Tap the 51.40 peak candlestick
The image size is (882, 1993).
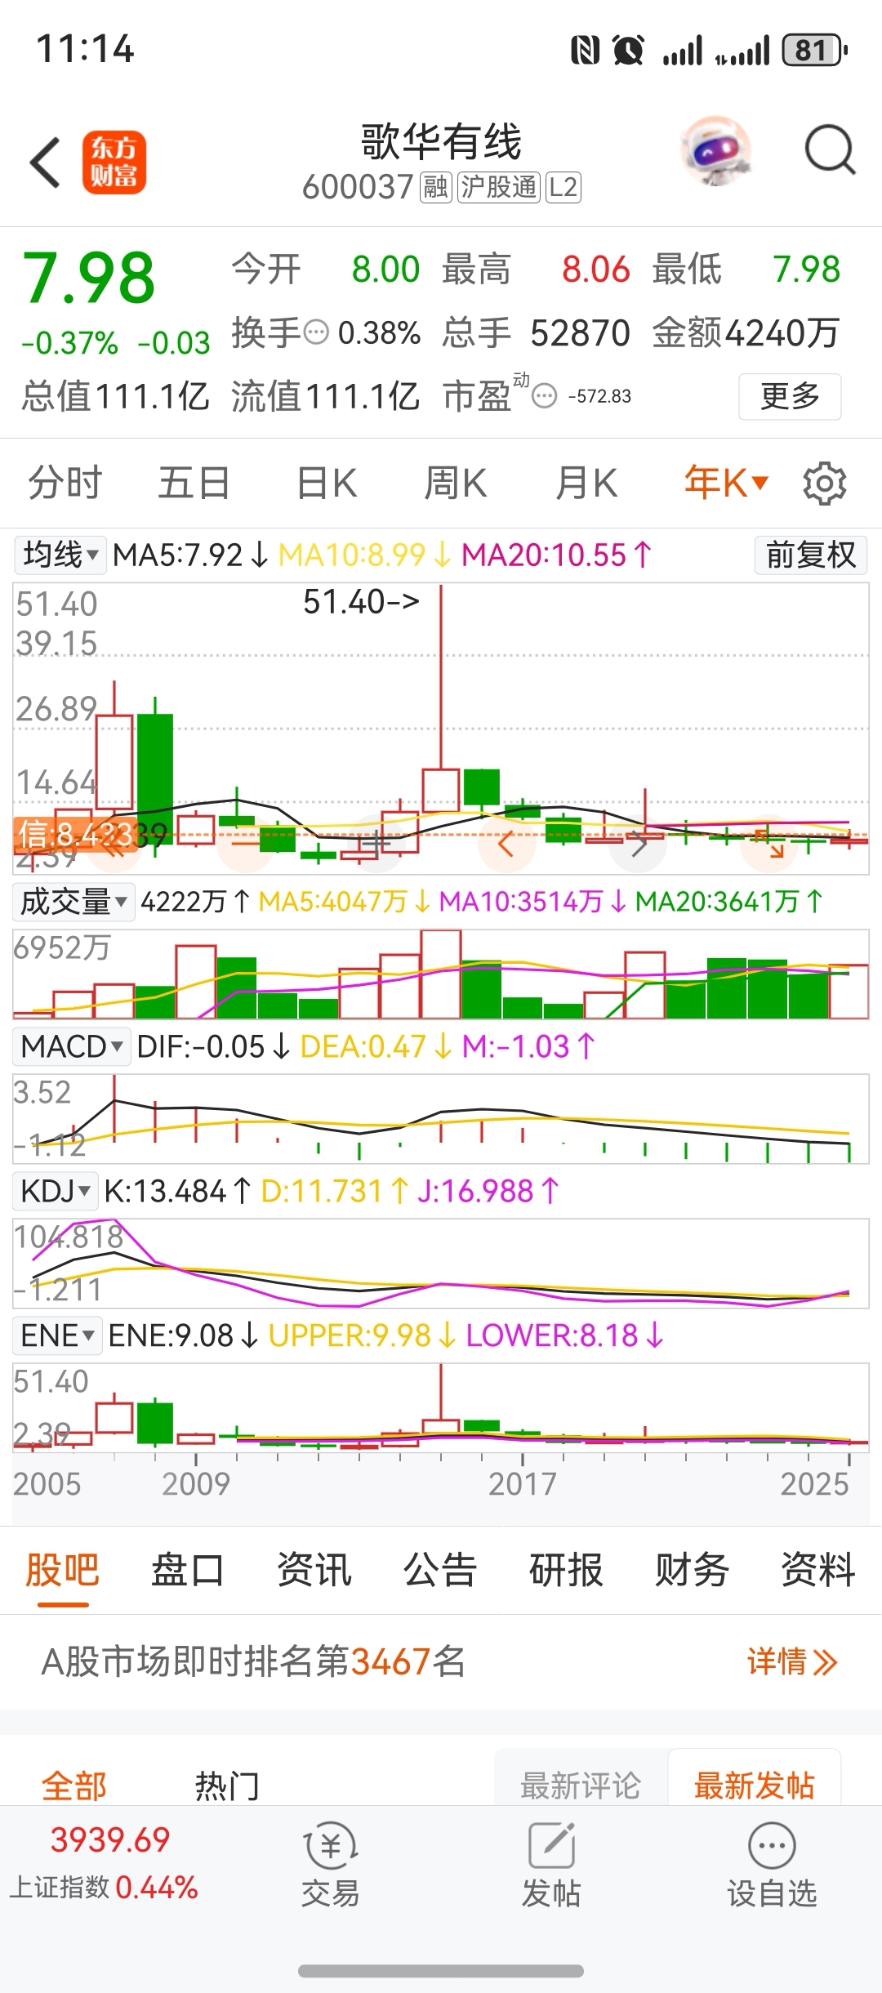441,698
